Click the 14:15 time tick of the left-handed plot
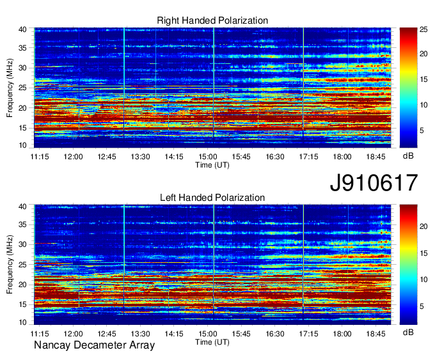 point(174,334)
